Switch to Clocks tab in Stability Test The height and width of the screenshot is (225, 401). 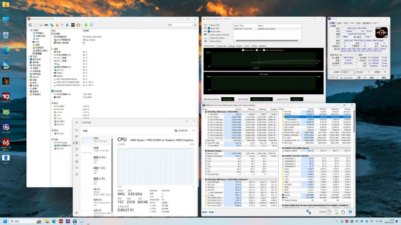[x=247, y=46]
